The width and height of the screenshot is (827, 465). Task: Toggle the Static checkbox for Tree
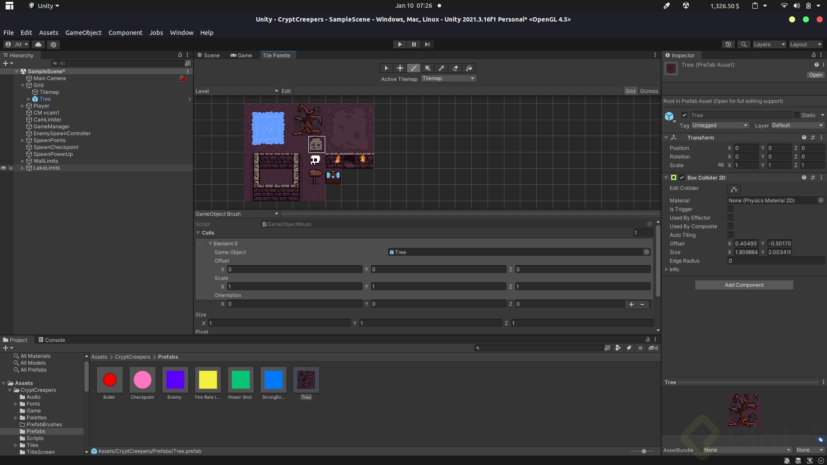[797, 115]
